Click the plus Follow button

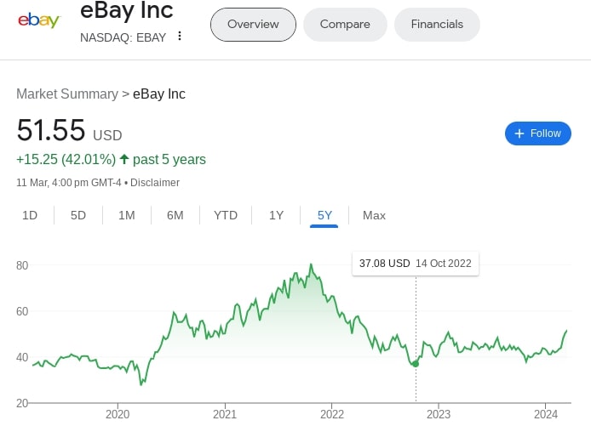(x=537, y=133)
